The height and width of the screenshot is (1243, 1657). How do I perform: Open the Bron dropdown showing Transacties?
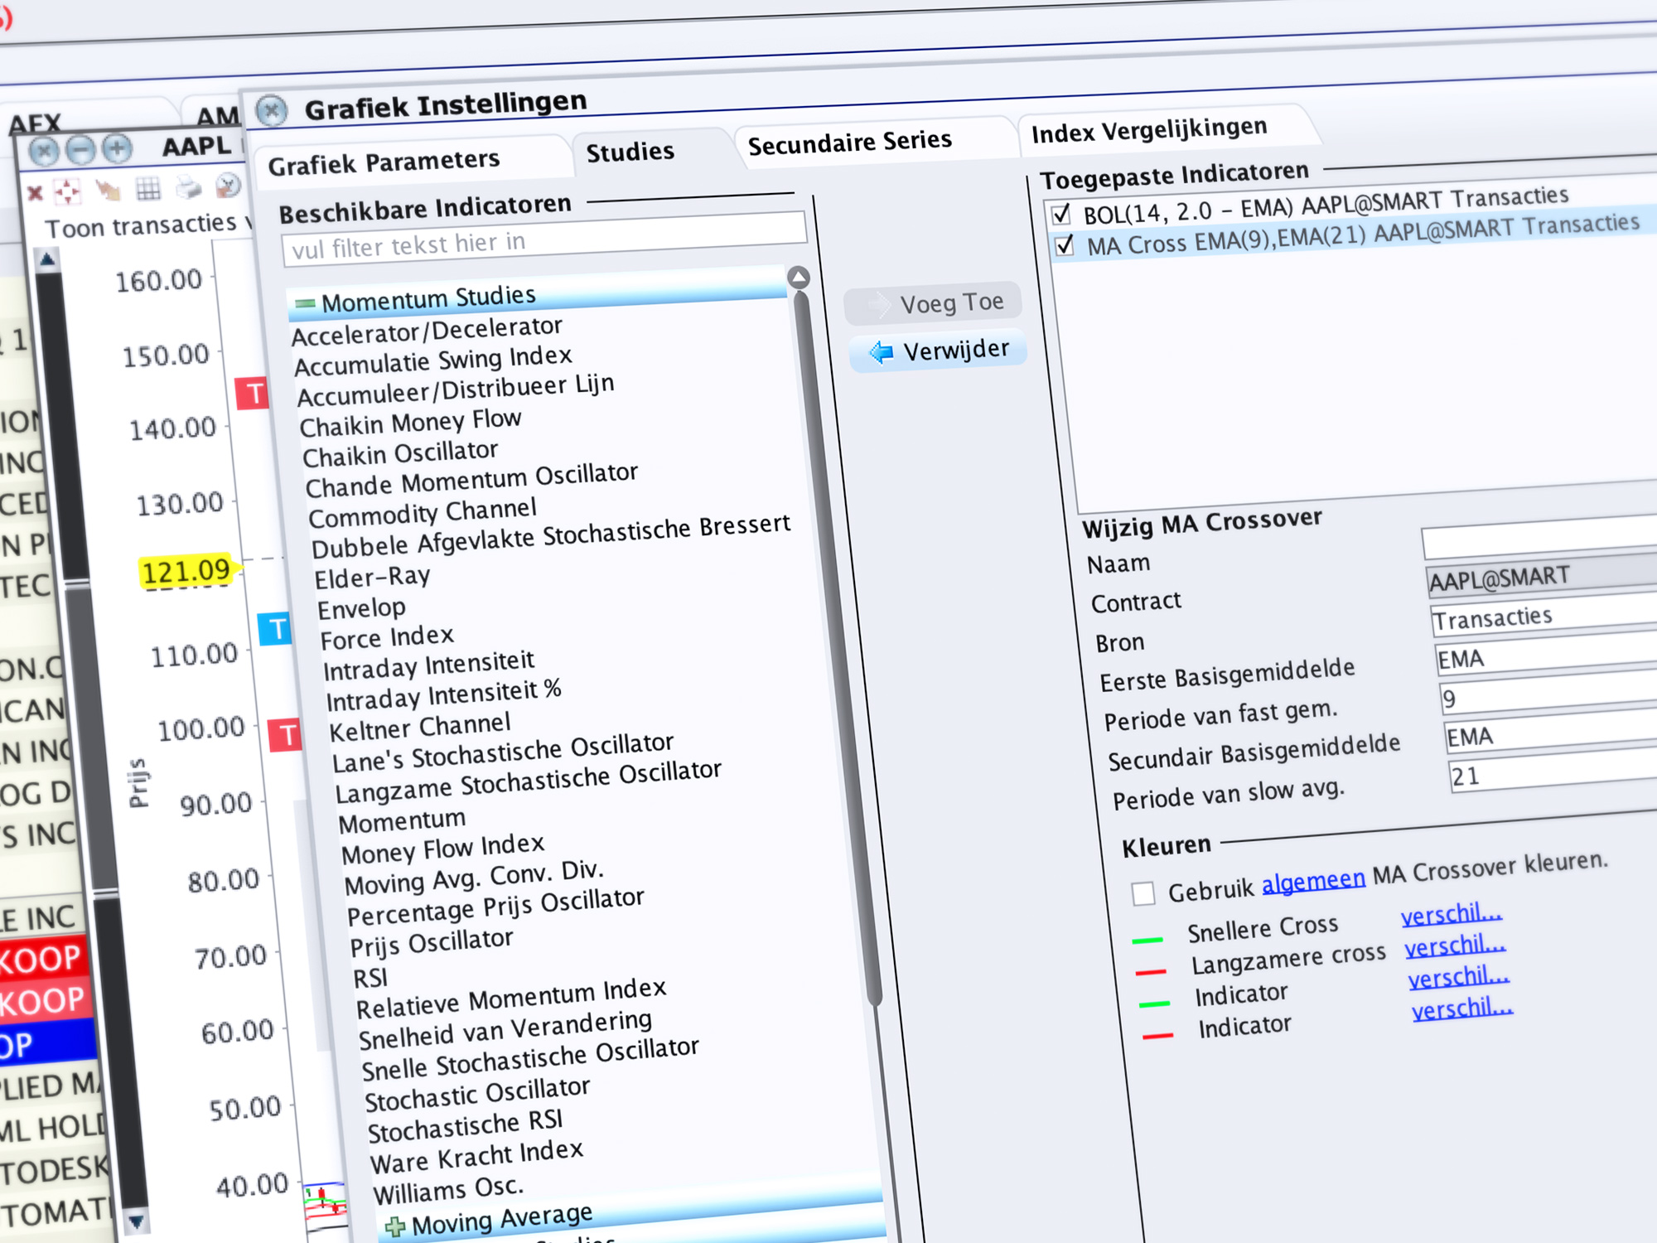(x=1543, y=615)
